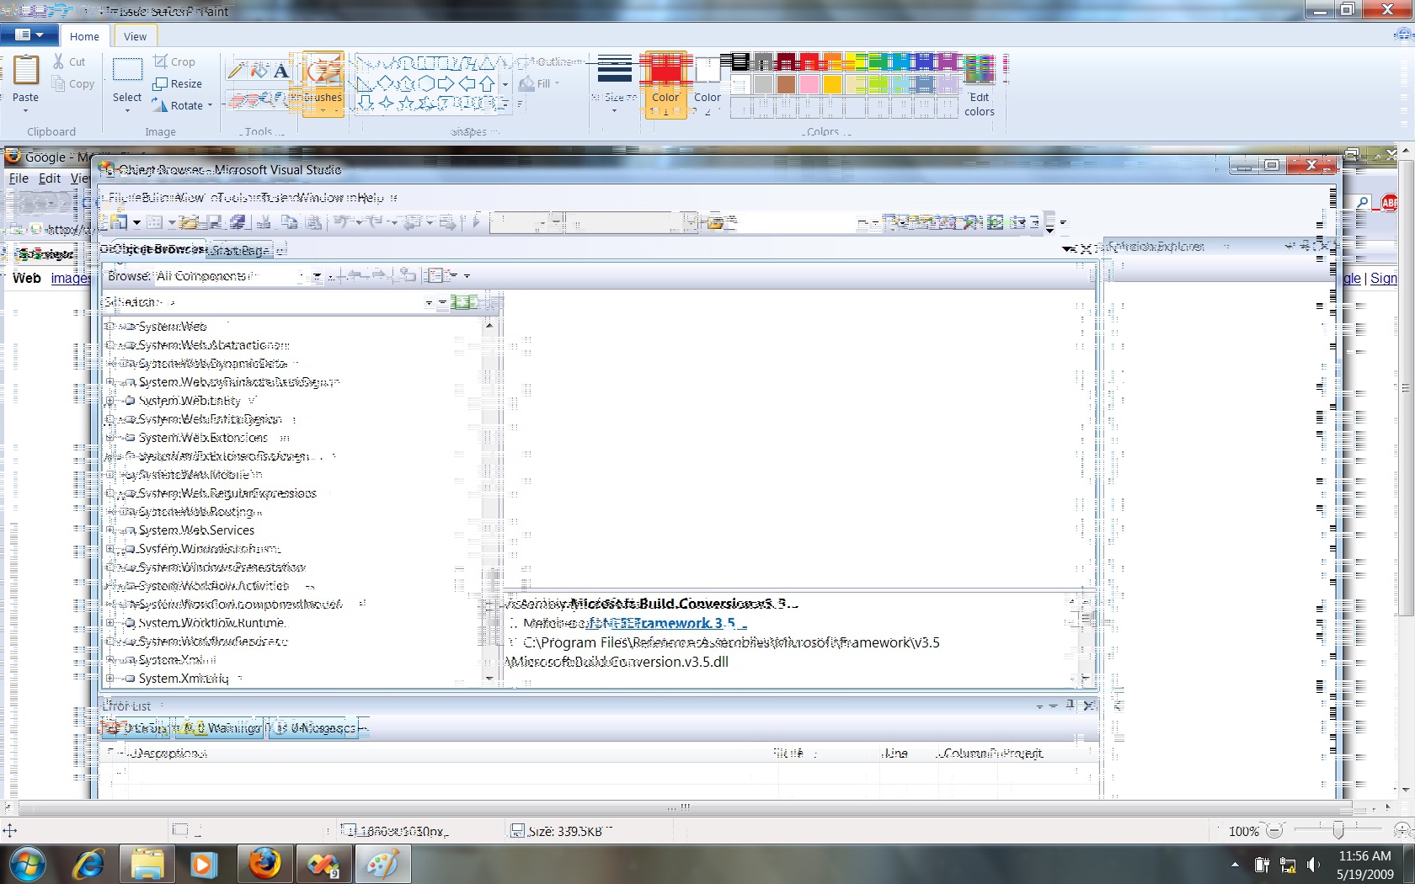1415x884 pixels.
Task: Select the Eraser tool
Action: tap(237, 100)
